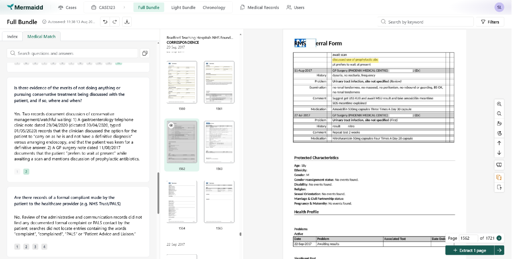The width and height of the screenshot is (512, 259).
Task: Zoom out of the document
Action: point(499,114)
